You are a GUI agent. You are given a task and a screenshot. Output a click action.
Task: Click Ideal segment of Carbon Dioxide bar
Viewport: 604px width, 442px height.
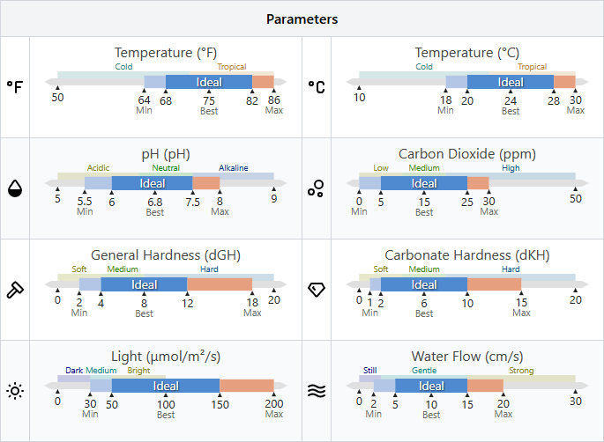coord(424,183)
